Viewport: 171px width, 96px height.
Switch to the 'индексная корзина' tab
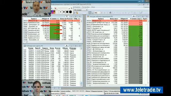(78, 91)
